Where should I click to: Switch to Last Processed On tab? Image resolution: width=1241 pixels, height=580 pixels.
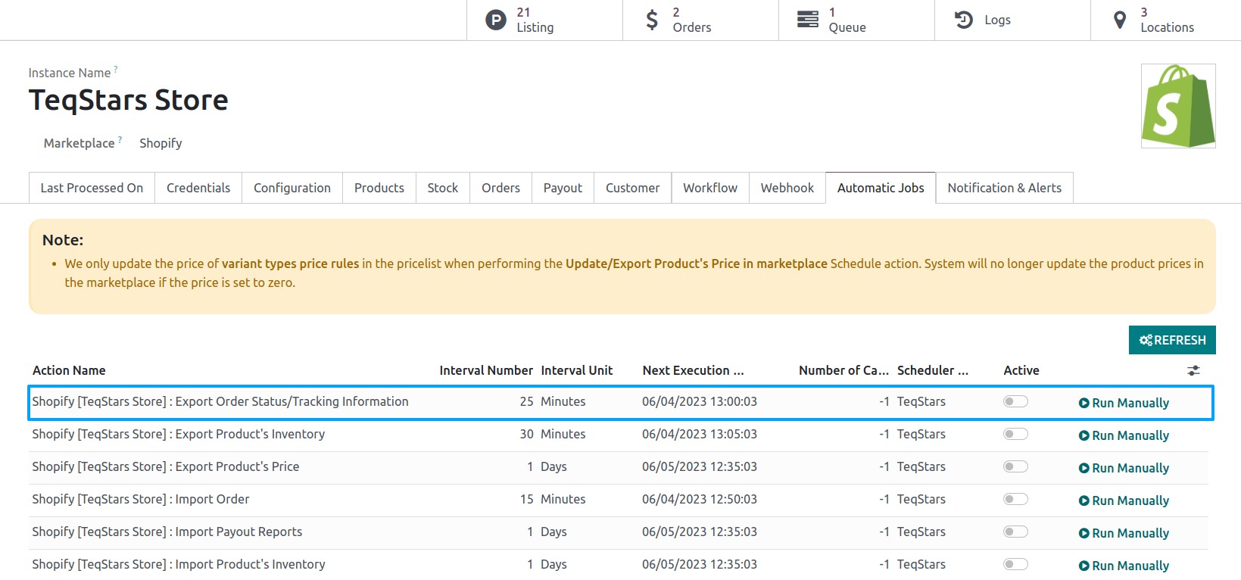click(92, 188)
